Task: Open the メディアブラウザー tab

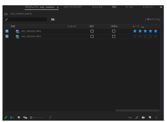Action: click(73, 7)
